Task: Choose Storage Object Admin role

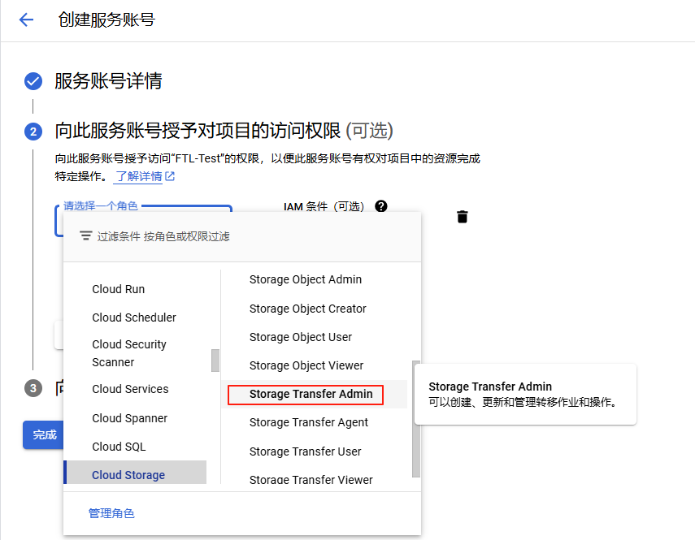Action: [x=306, y=279]
